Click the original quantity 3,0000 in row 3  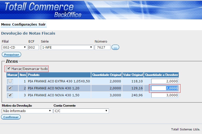(115, 95)
